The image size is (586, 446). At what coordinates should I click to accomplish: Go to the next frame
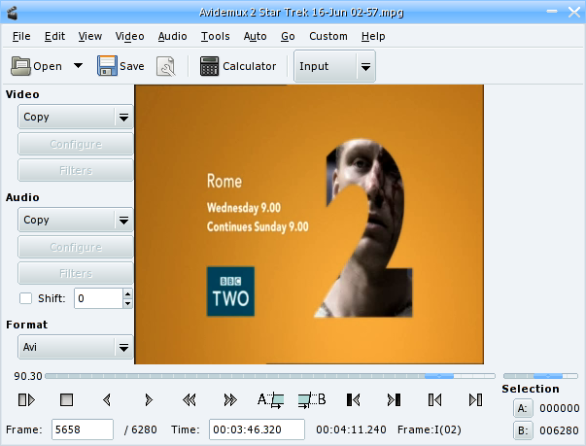click(149, 400)
